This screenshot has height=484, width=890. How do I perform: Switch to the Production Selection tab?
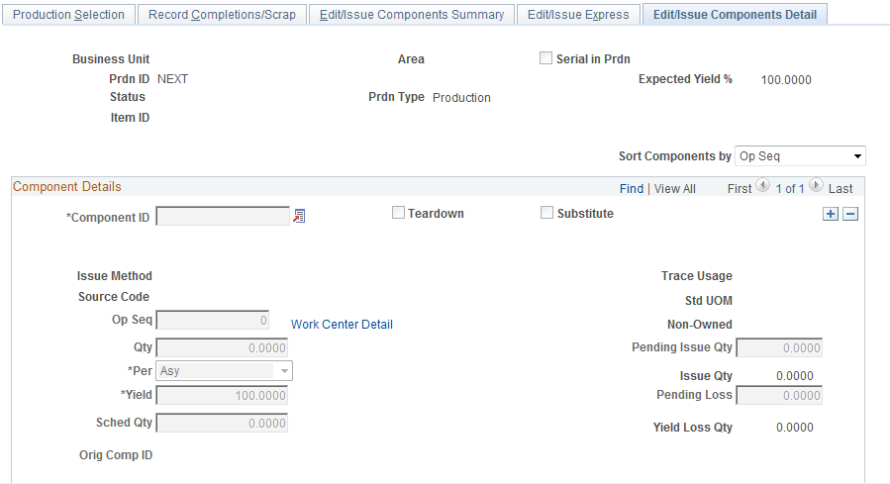coord(68,14)
